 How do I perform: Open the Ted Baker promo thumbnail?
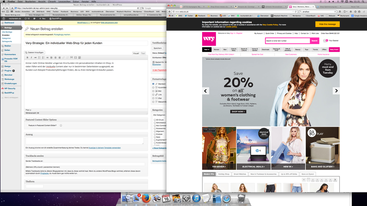point(219,148)
